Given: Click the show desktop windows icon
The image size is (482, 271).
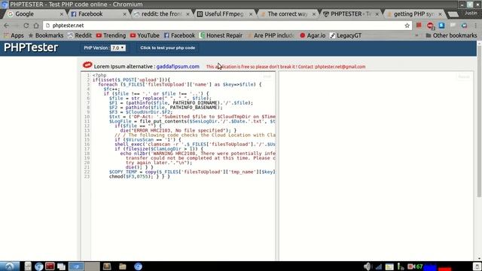Looking at the screenshot, I should point(61,266).
